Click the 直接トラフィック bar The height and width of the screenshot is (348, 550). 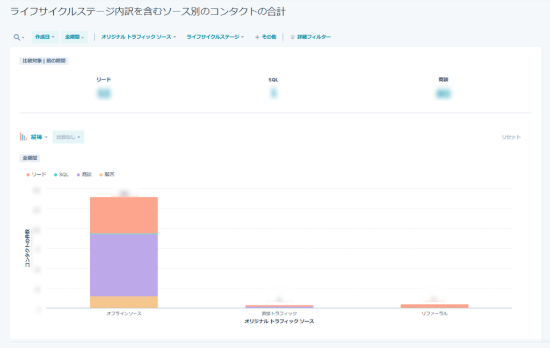279,306
